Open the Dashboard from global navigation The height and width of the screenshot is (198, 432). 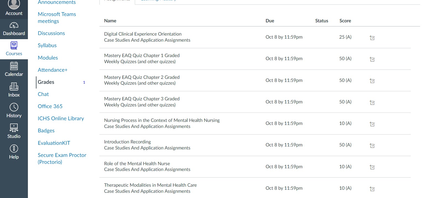coord(14,29)
